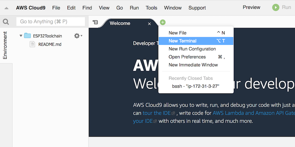Toggle the Environment side panel tab
The image size is (295, 147).
click(5, 45)
